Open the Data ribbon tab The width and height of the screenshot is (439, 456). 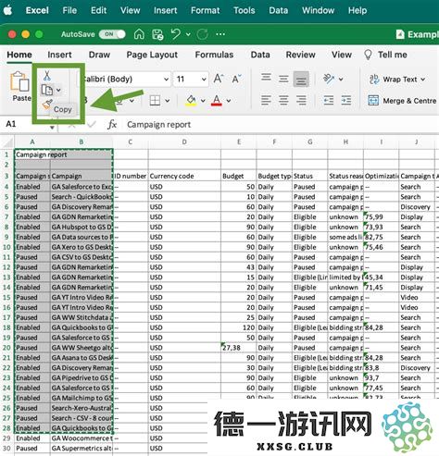click(260, 55)
